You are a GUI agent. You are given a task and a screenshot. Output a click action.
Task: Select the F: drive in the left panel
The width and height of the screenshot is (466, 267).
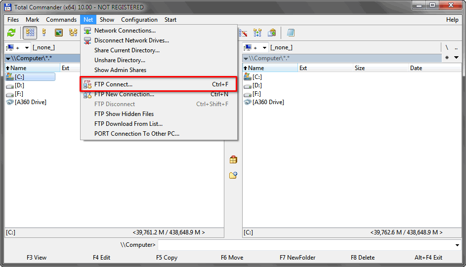[x=15, y=94]
